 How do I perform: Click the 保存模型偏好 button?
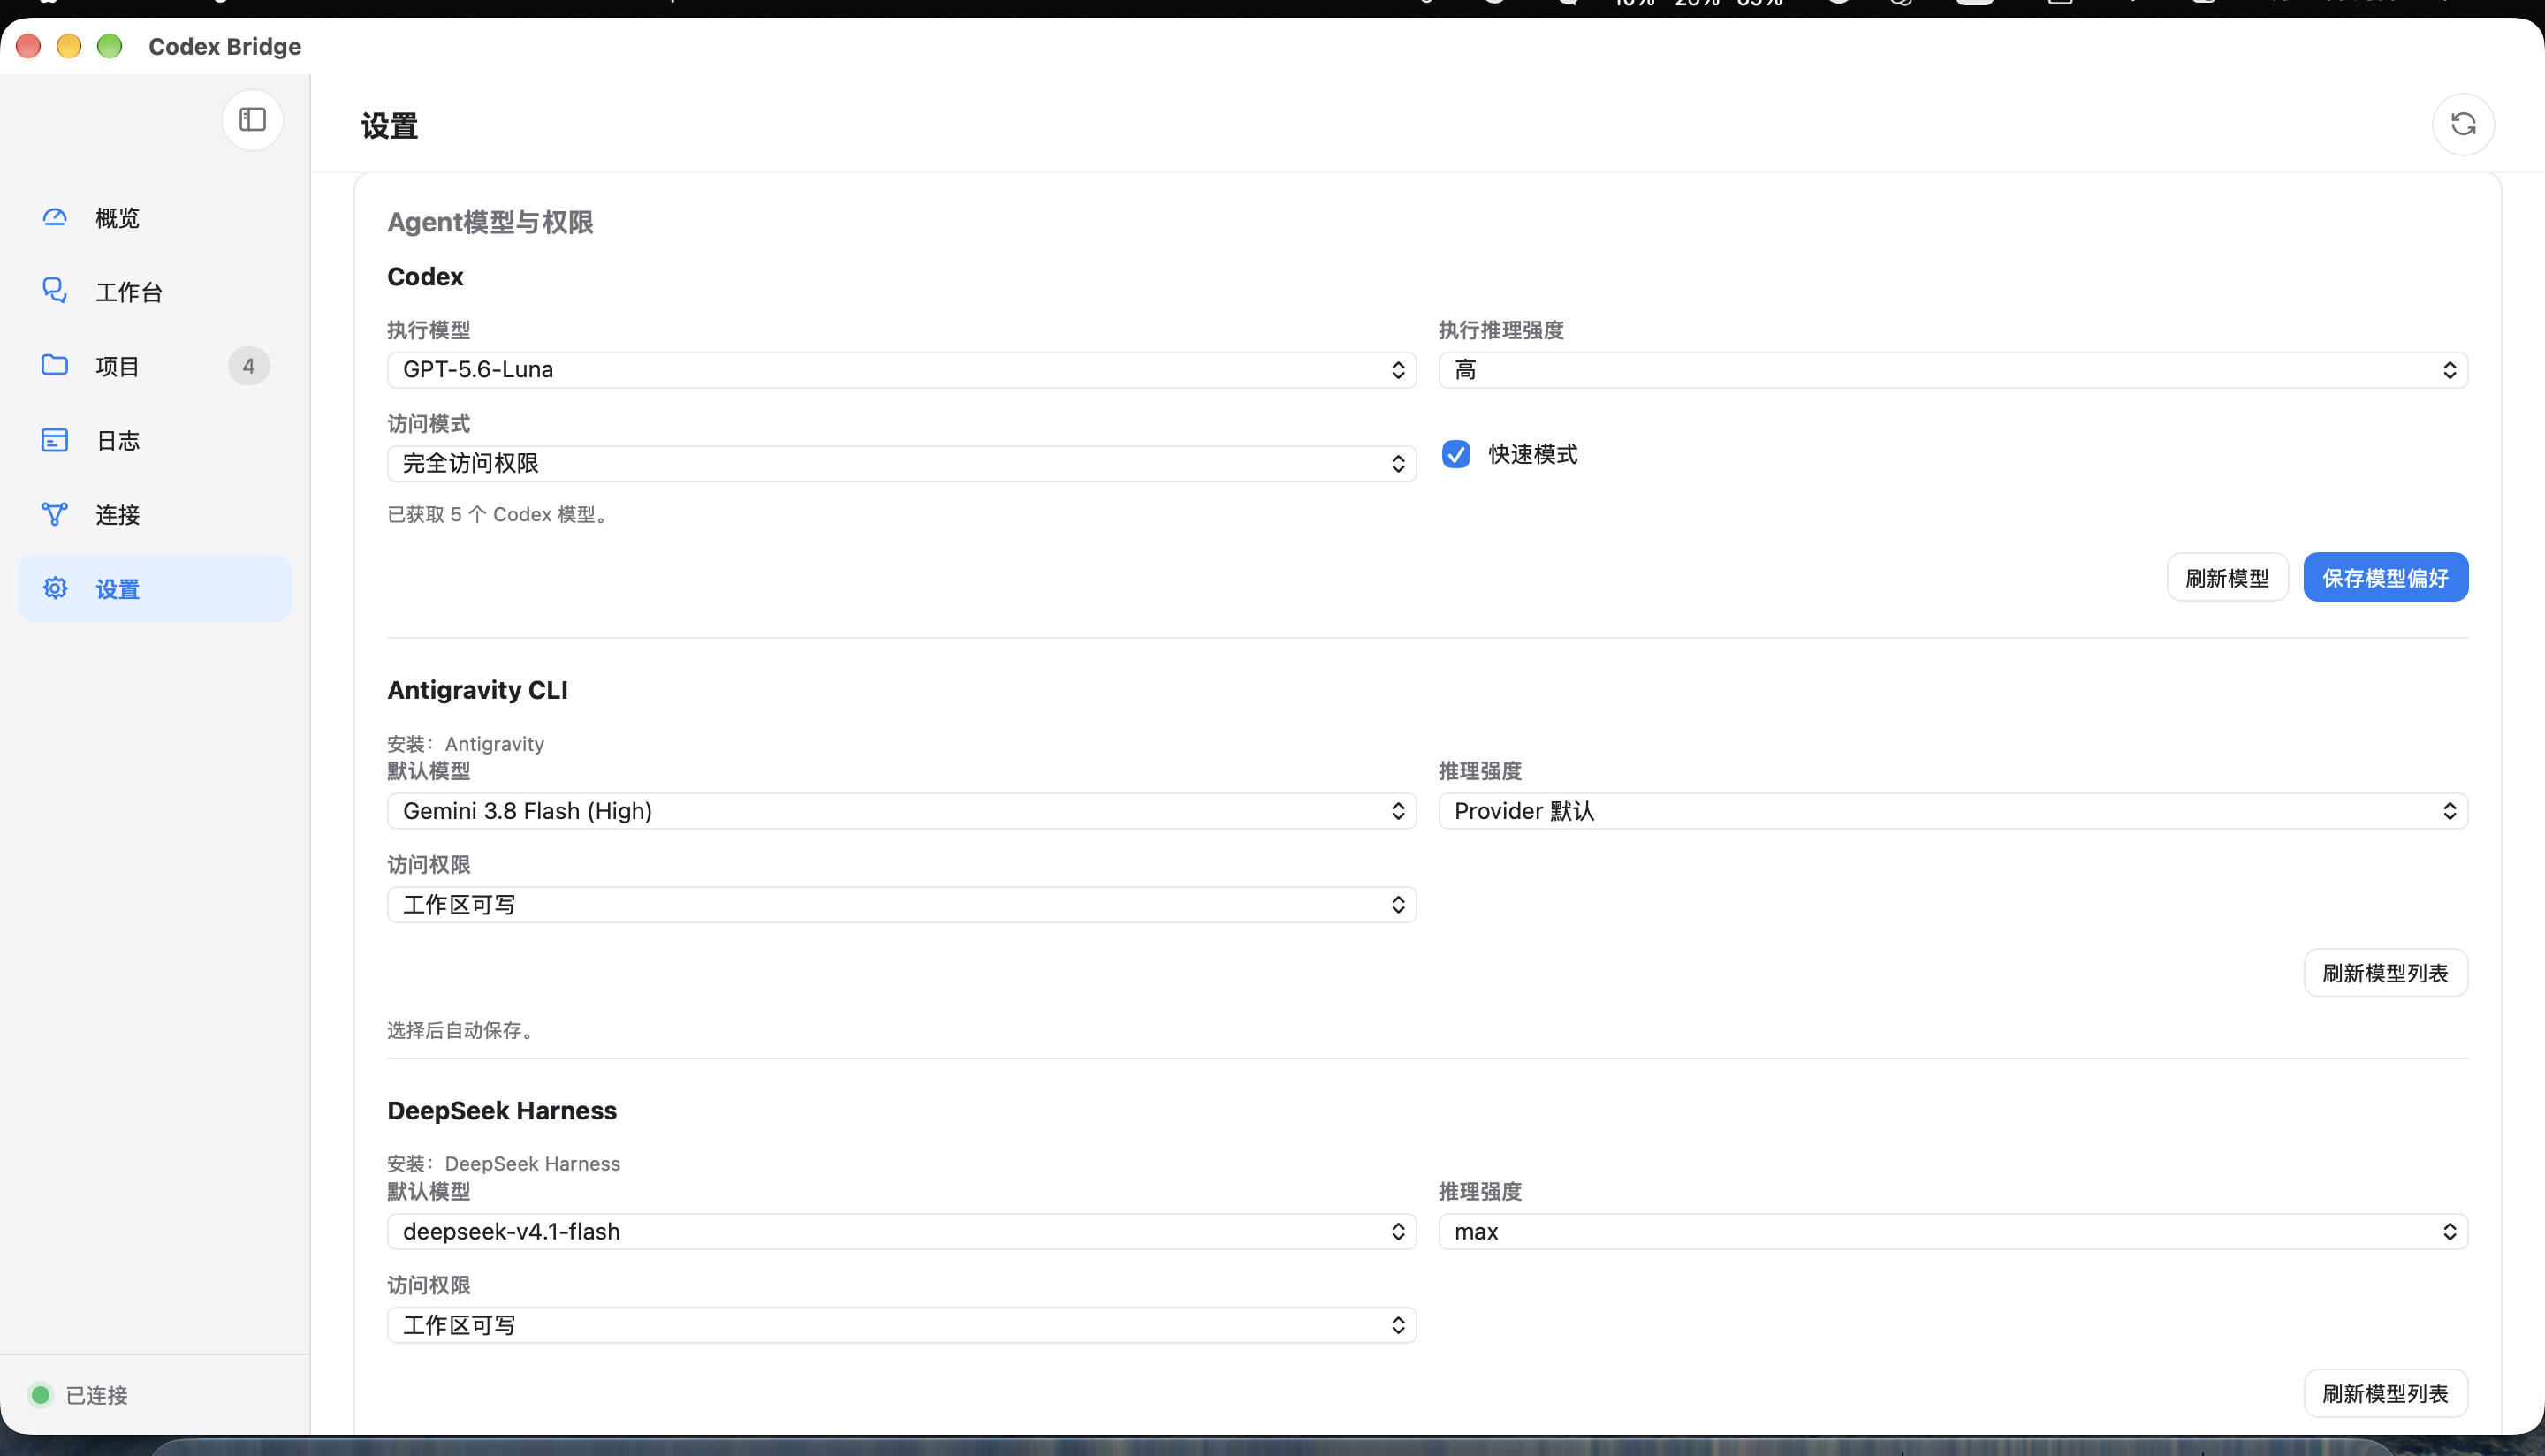2386,577
